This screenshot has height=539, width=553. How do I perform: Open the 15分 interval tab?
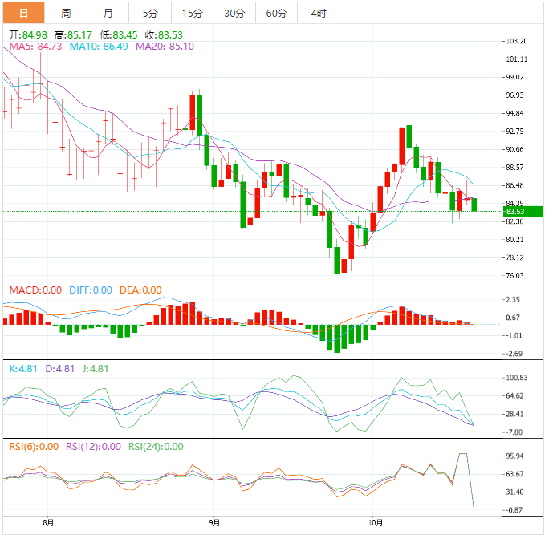pos(192,13)
